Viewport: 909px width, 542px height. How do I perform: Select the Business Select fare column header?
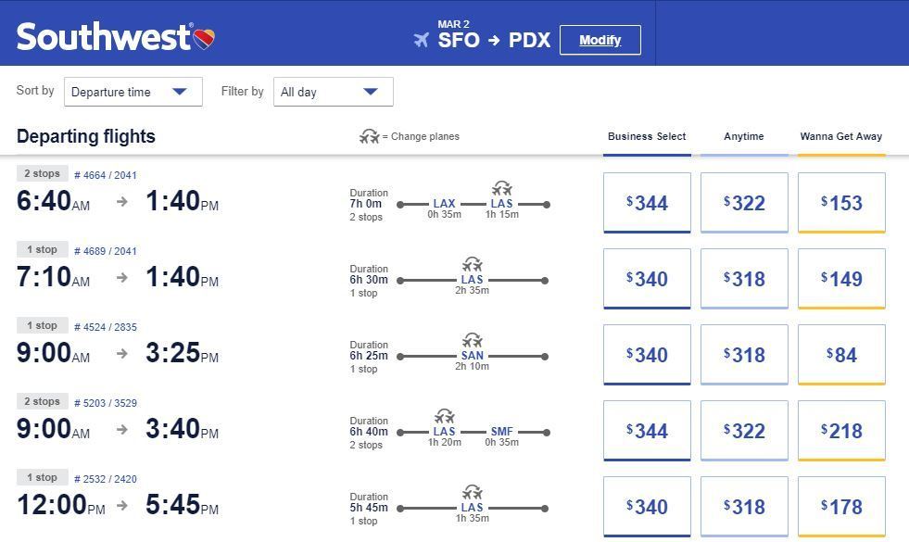pos(647,136)
